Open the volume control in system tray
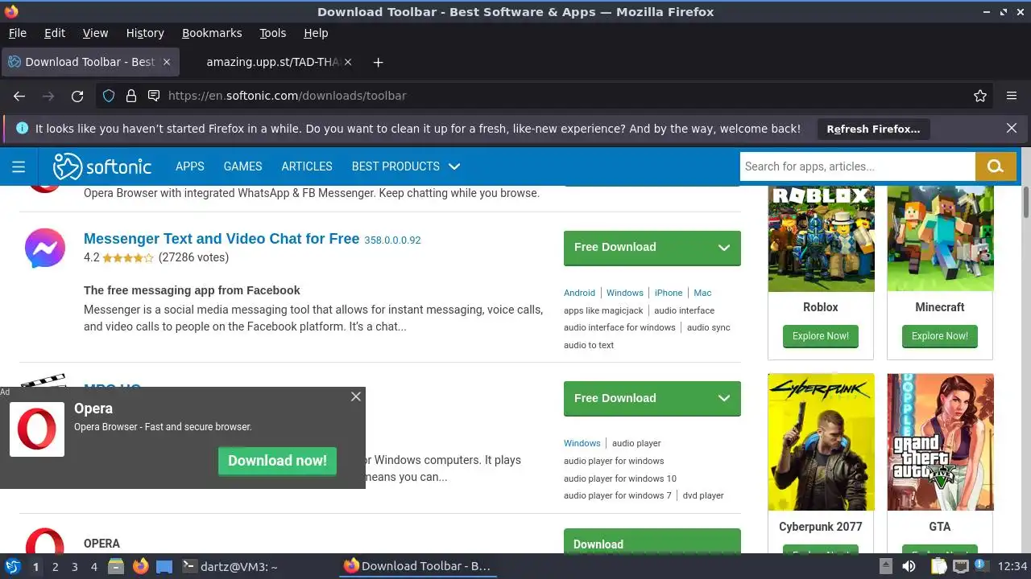 click(x=909, y=566)
